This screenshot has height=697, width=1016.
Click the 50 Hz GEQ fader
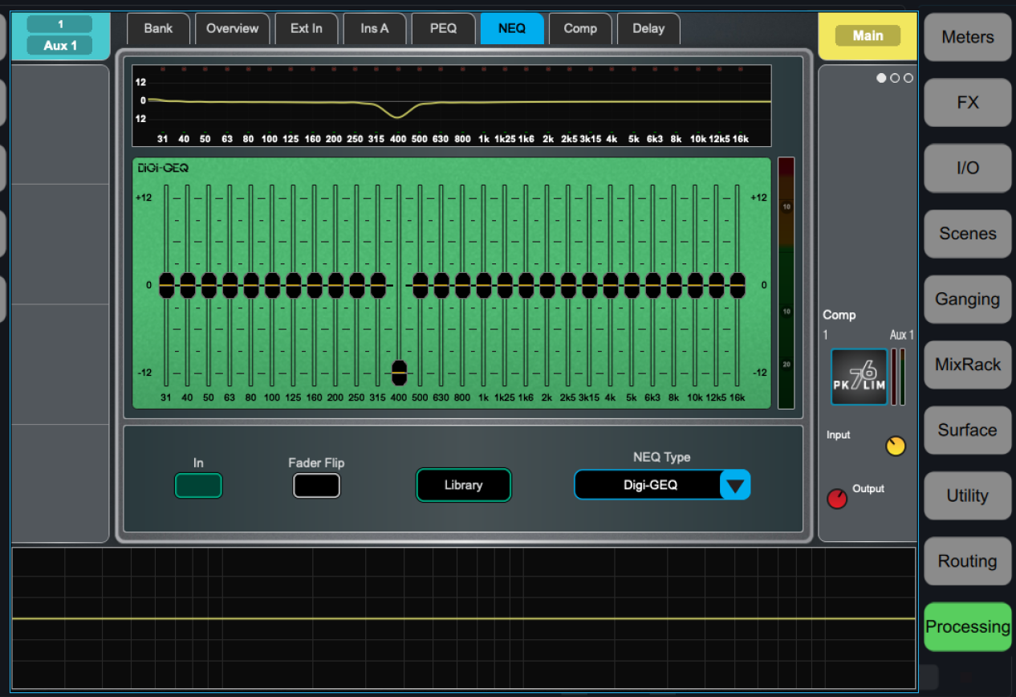click(209, 285)
